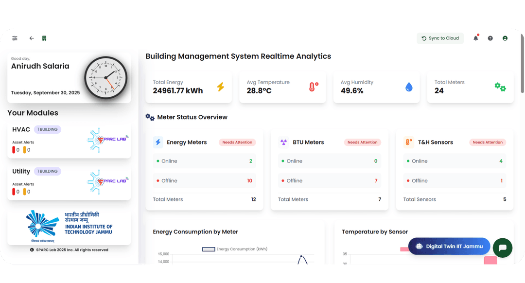Click the water drop Avg Humidity icon
Viewport: 525px width, 283px height.
[x=409, y=87]
